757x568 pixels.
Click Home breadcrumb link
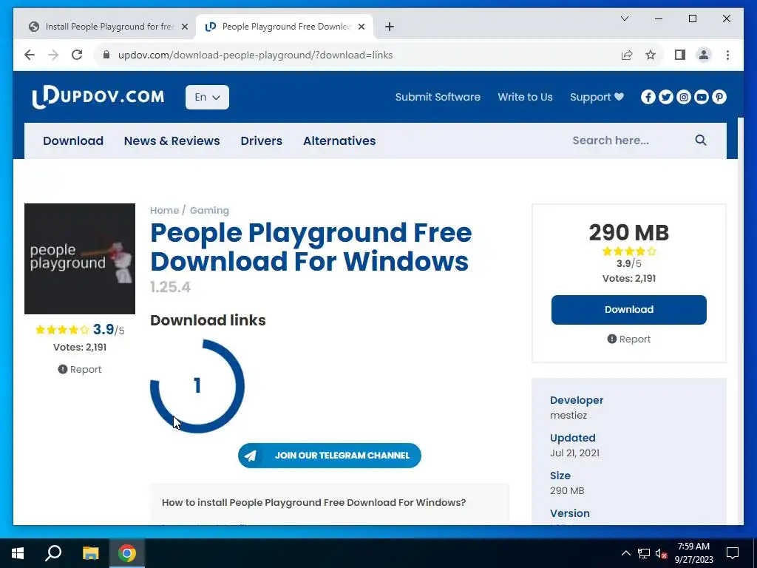click(164, 211)
